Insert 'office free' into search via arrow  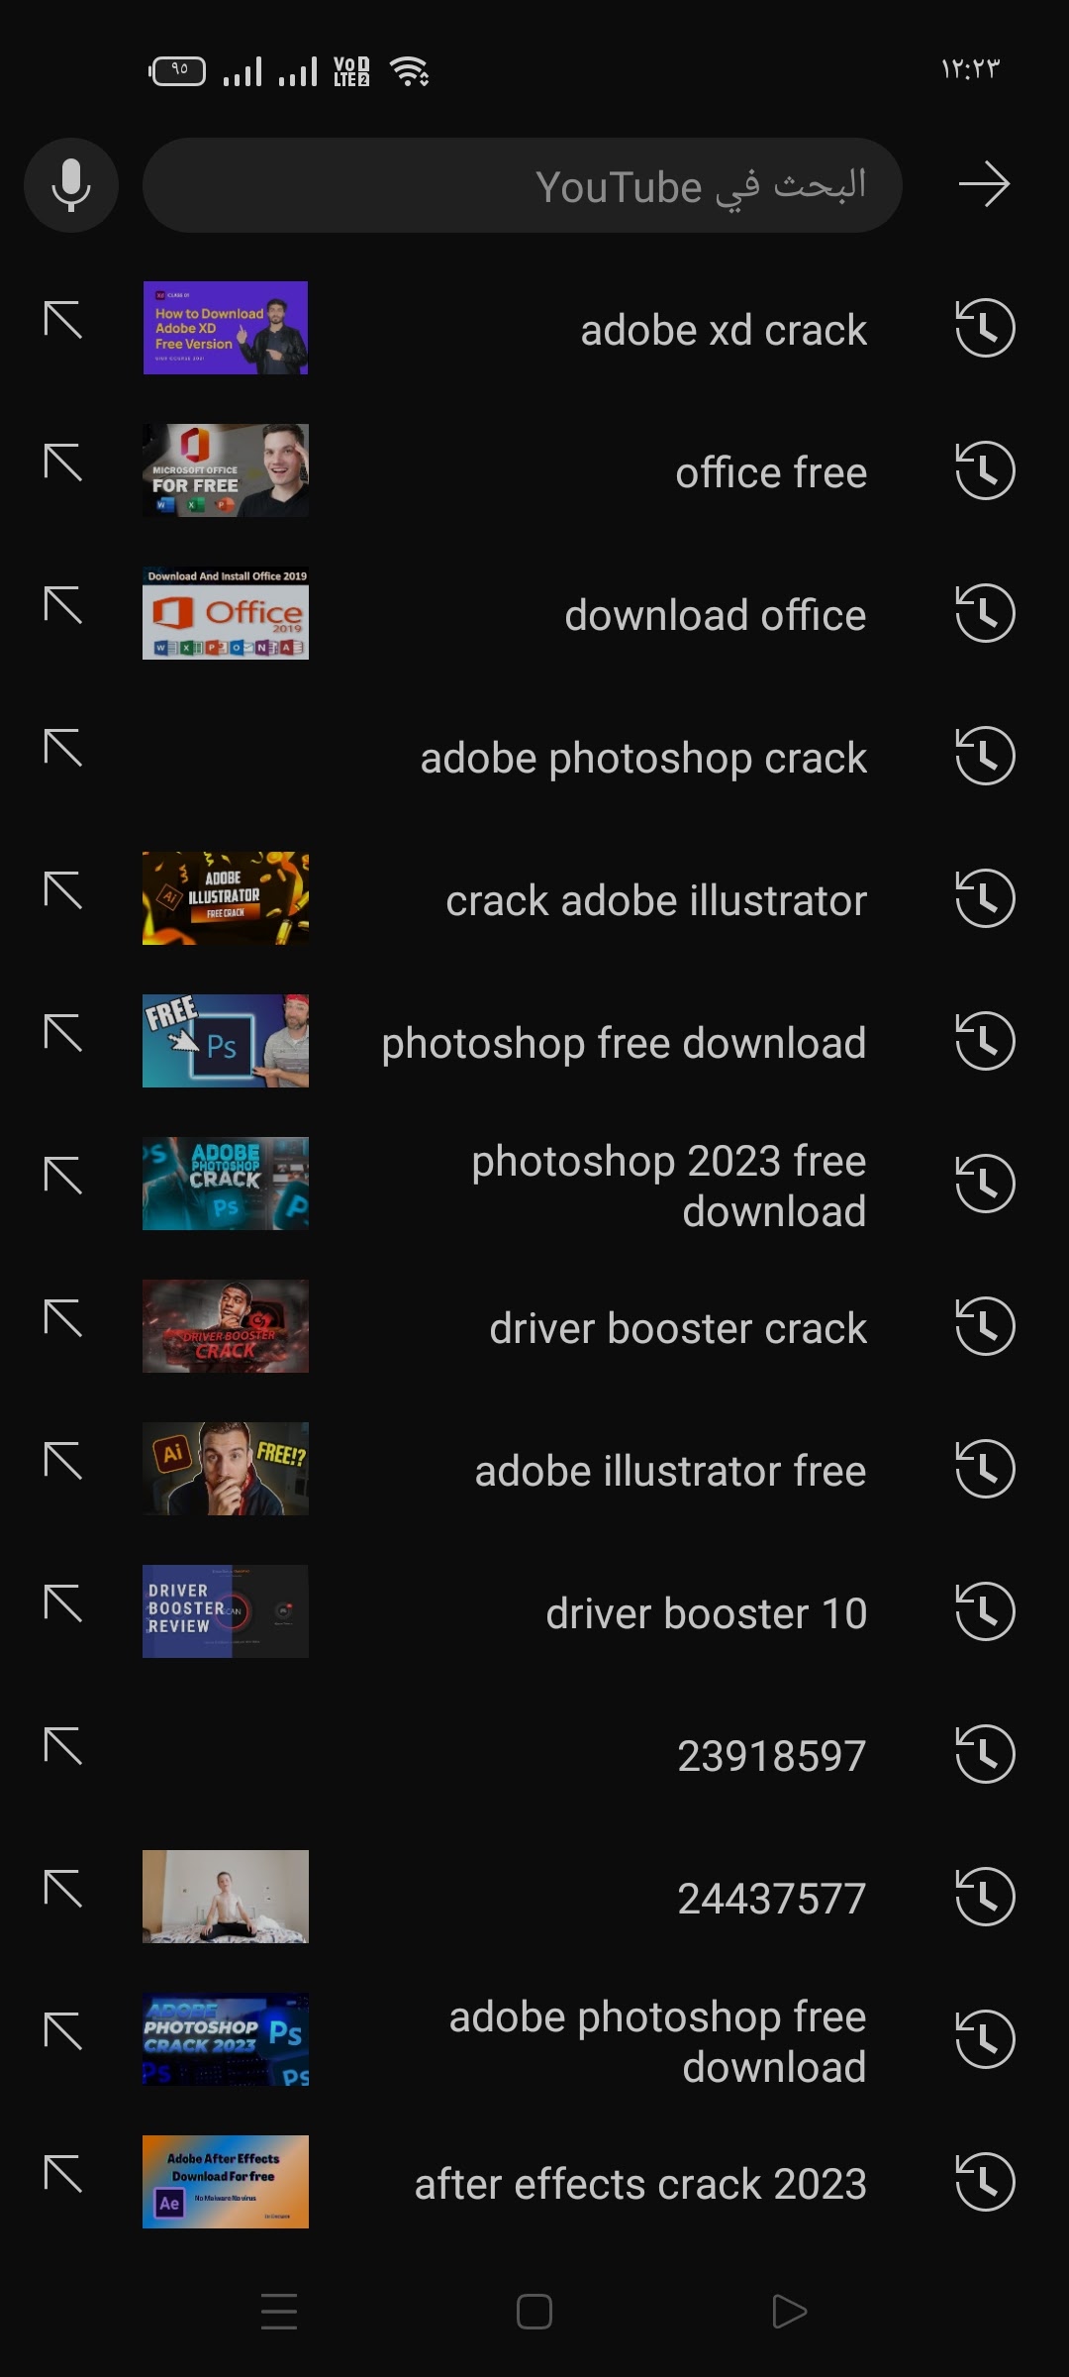[x=63, y=464]
